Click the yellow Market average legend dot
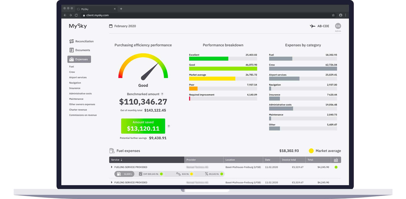Image resolution: width=406 pixels, height=199 pixels. [312, 151]
